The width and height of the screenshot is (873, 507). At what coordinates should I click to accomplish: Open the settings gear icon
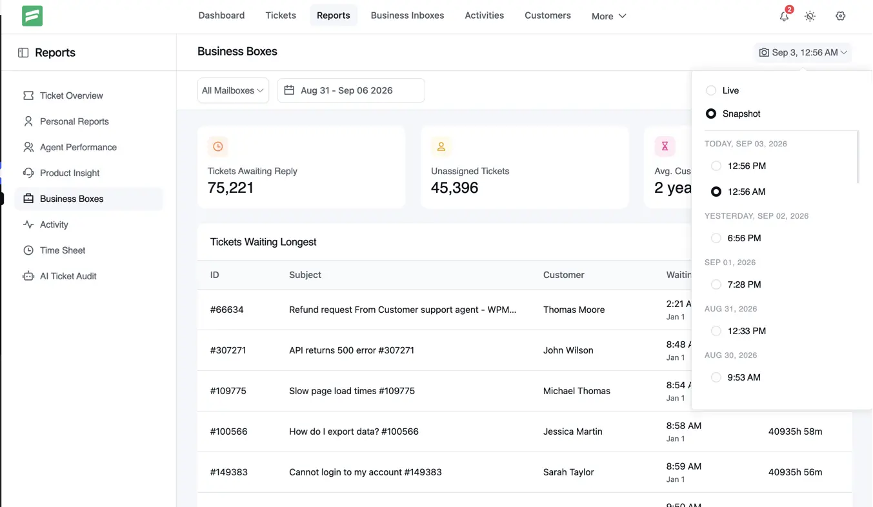(x=840, y=16)
